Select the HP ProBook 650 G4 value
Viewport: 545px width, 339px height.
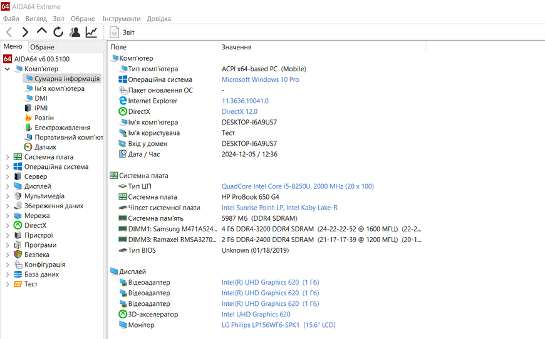tap(250, 197)
